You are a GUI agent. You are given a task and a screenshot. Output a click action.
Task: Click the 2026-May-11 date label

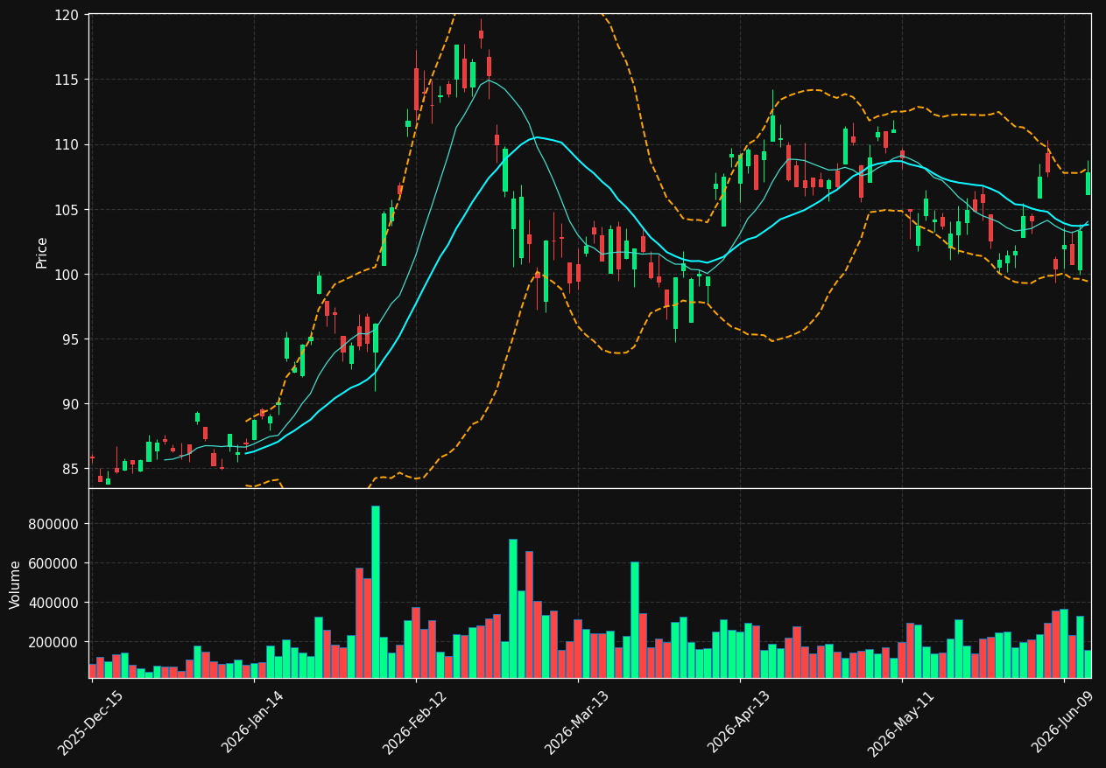pos(900,723)
